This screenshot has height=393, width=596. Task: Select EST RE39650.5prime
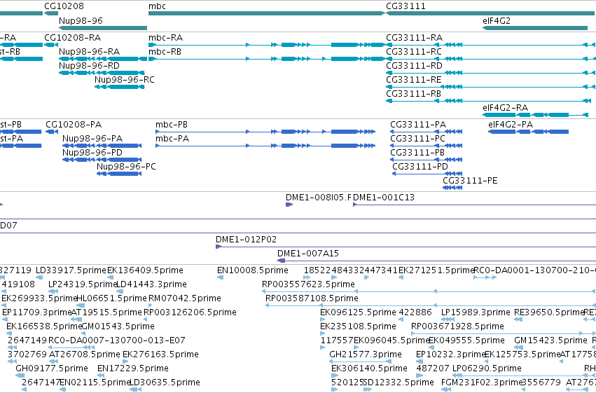(x=549, y=313)
